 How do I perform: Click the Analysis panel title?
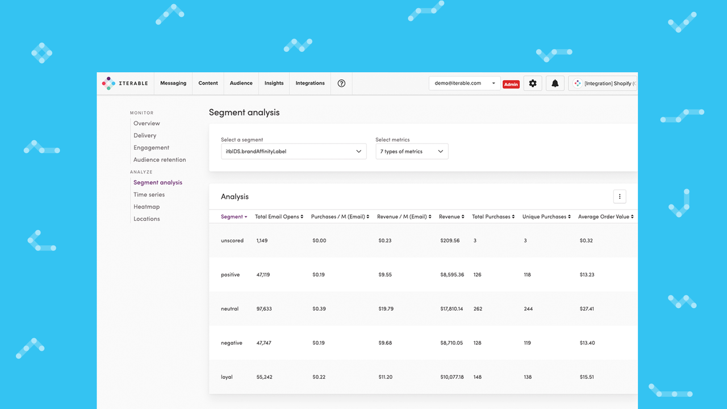pos(235,197)
